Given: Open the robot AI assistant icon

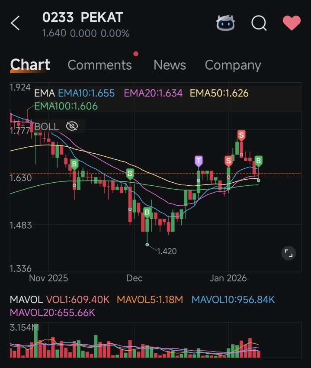Looking at the screenshot, I should coord(225,23).
